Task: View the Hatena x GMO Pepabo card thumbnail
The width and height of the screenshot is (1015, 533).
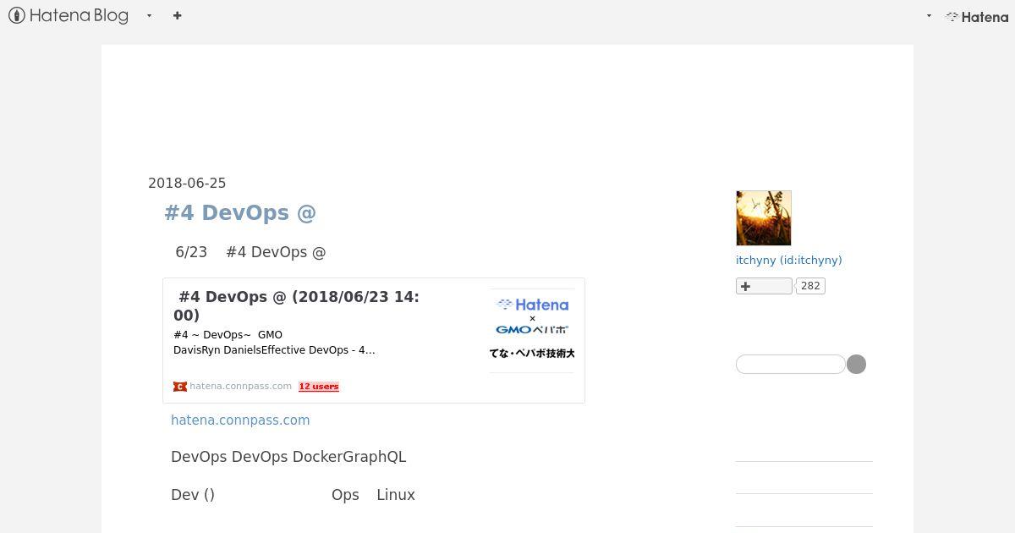Action: (x=531, y=329)
